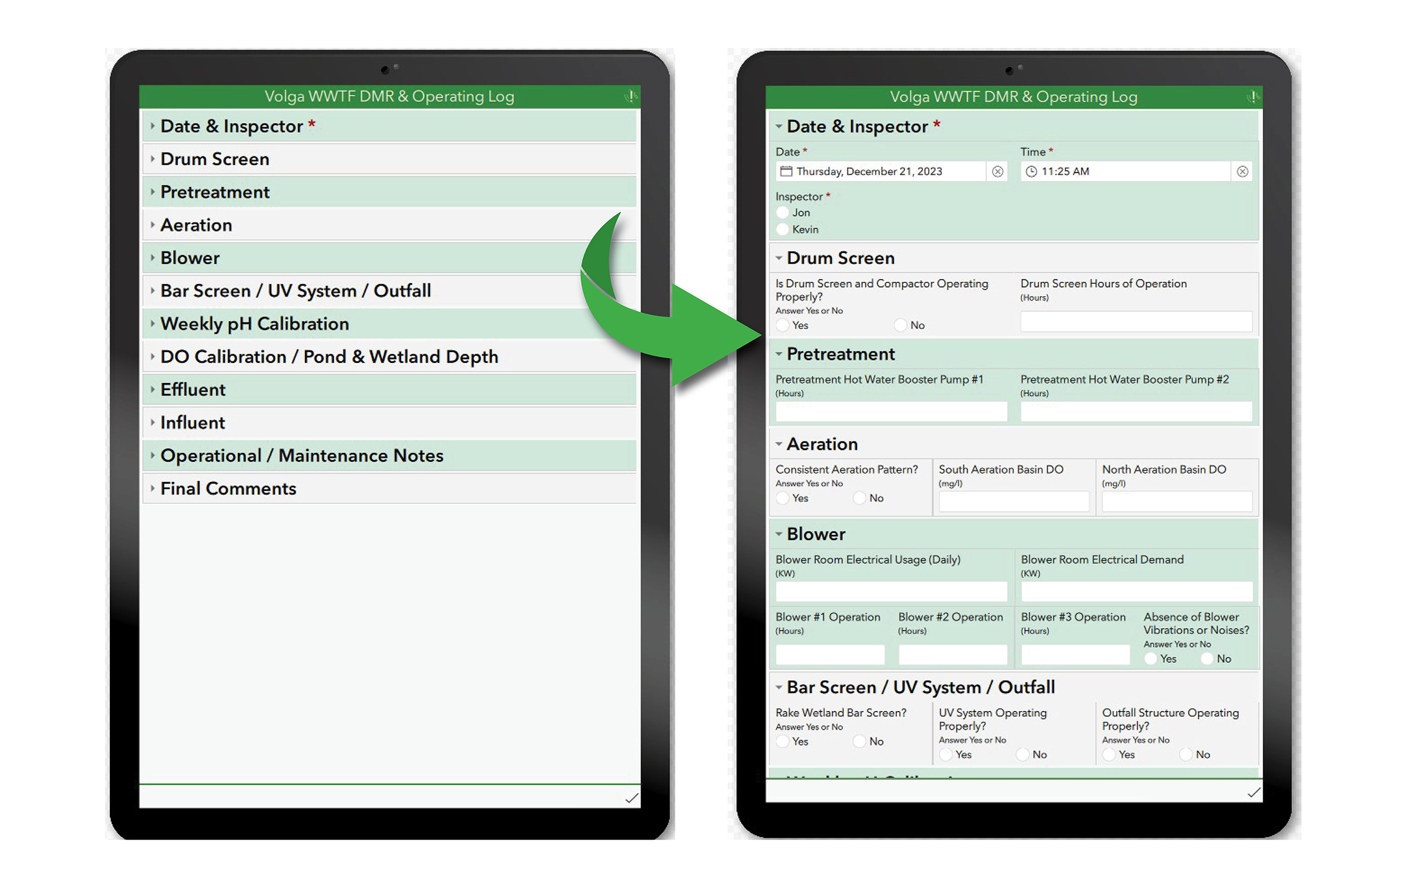Viewport: 1403px width, 877px height.
Task: Select Jon as inspector
Action: (783, 213)
